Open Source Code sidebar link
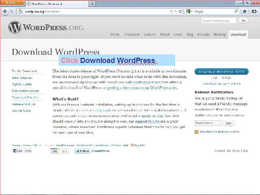This screenshot has height=195, width=260. (21, 110)
